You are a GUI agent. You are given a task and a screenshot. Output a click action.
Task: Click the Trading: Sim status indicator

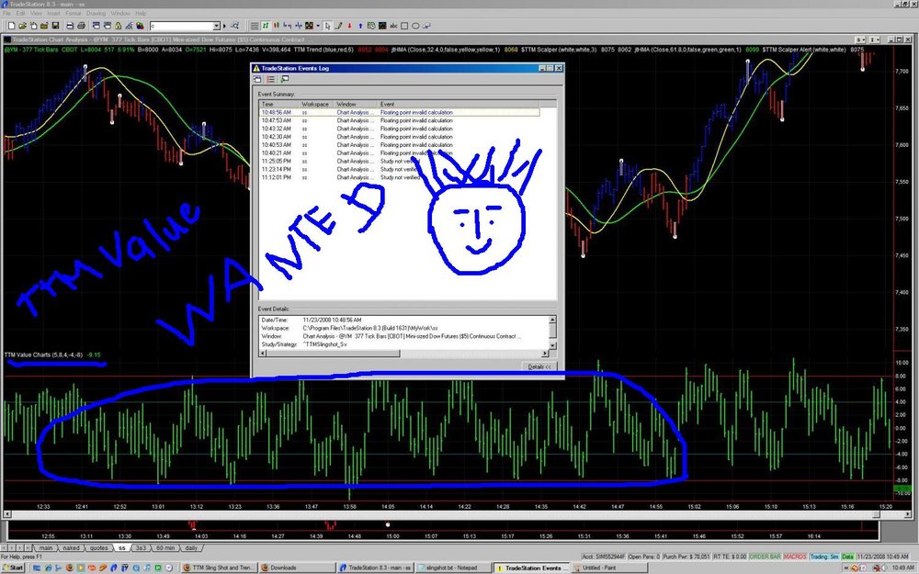click(x=824, y=557)
